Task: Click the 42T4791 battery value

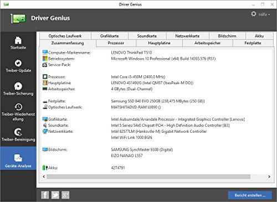Action: pyautogui.click(x=118, y=168)
